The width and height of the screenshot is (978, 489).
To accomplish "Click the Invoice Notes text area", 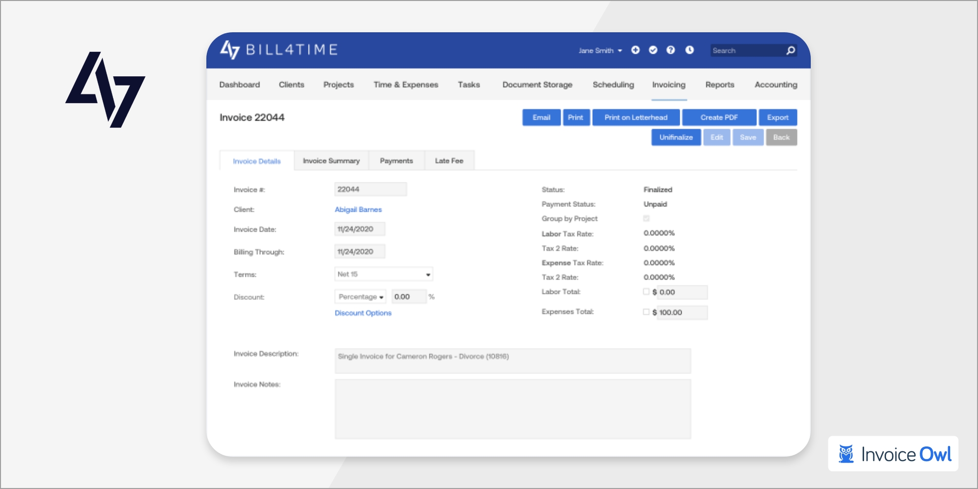I will click(513, 409).
